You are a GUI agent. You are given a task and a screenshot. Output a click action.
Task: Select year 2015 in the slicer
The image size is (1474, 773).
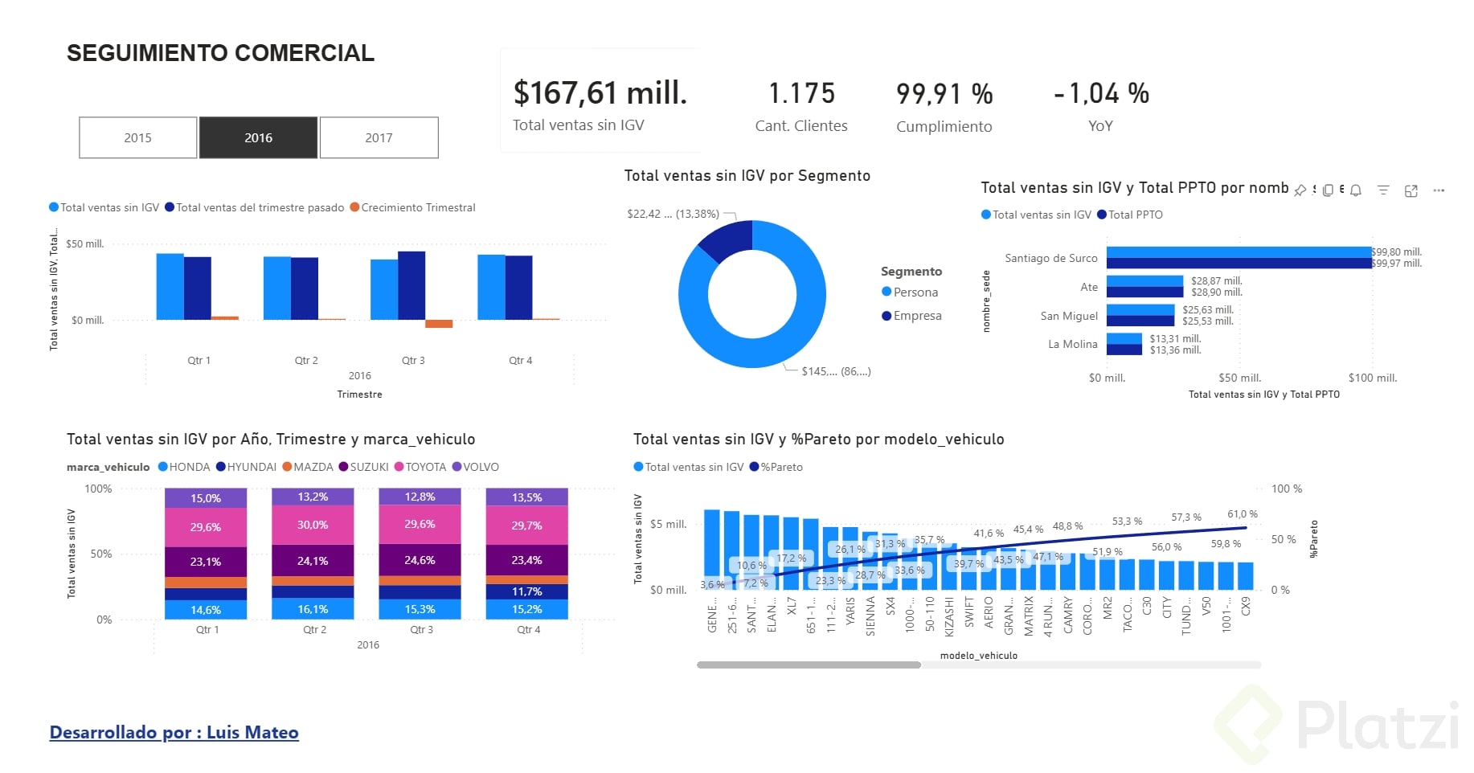(x=138, y=137)
